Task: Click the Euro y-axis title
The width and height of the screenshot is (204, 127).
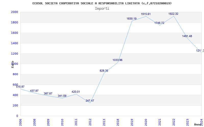Action: click(12, 64)
